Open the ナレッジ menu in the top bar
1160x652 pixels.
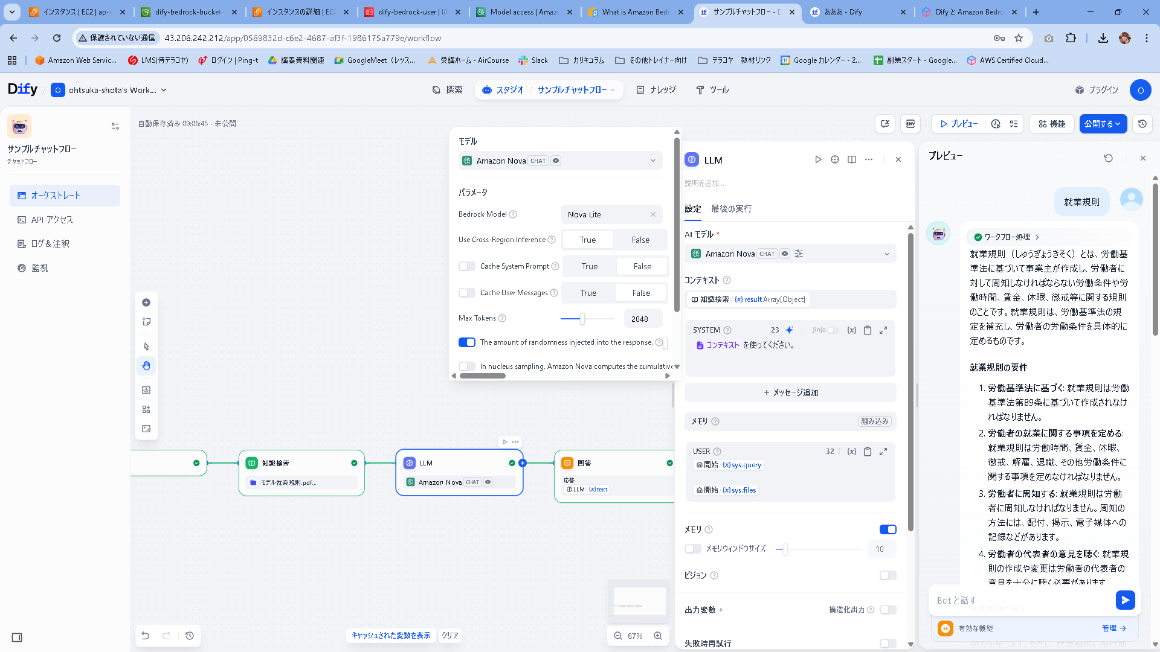pyautogui.click(x=657, y=89)
